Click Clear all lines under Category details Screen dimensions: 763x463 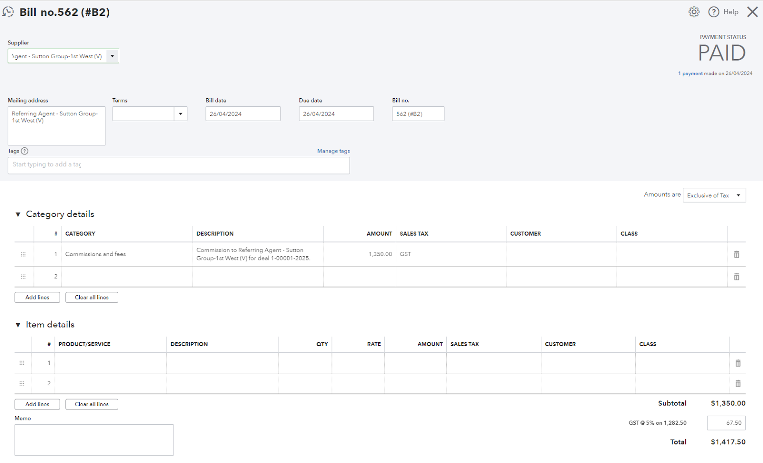click(x=92, y=298)
